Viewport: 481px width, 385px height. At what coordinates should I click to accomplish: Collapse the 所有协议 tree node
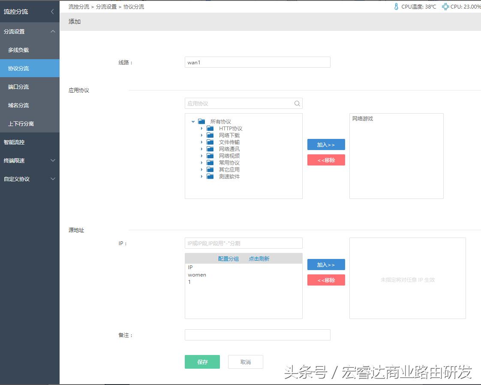[x=193, y=121]
